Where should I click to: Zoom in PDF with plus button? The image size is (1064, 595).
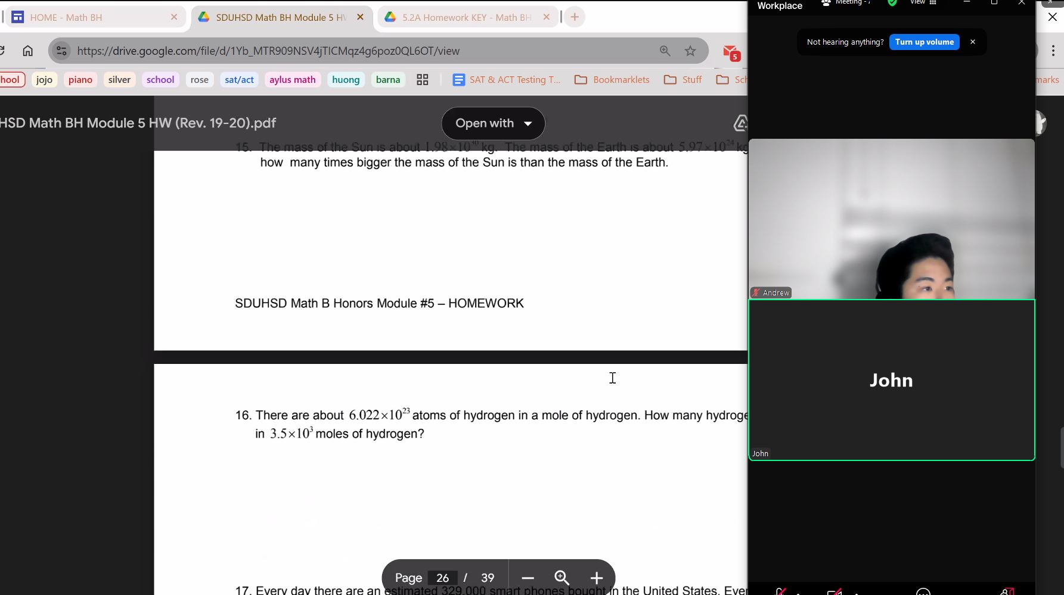(x=596, y=578)
